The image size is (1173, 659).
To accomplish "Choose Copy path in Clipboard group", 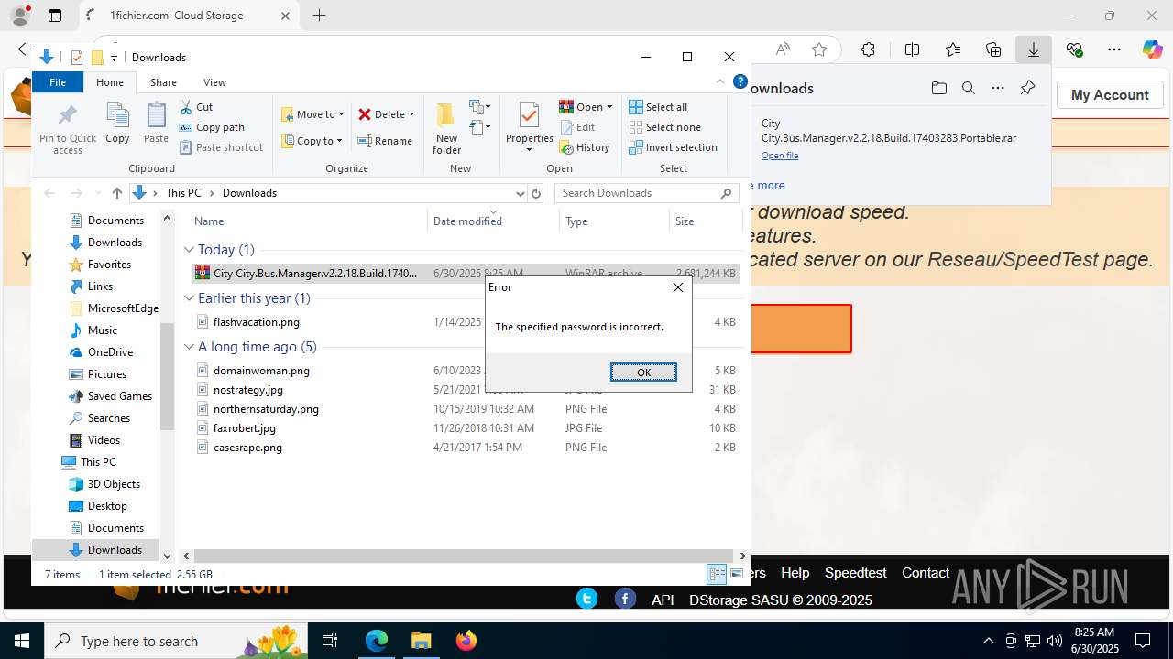I will click(212, 127).
